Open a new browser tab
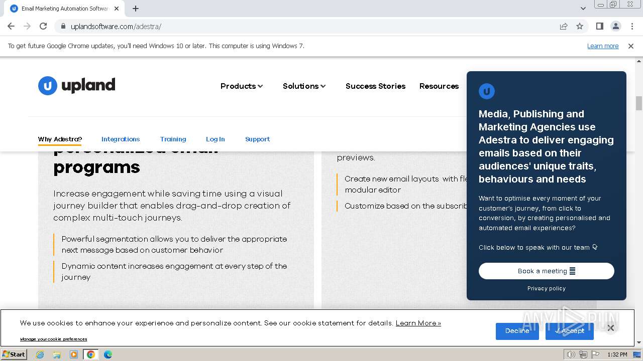 [136, 9]
